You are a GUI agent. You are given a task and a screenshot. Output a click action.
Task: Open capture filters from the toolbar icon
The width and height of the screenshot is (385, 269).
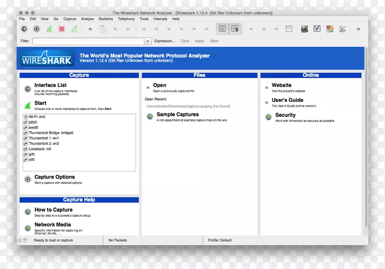(304, 29)
